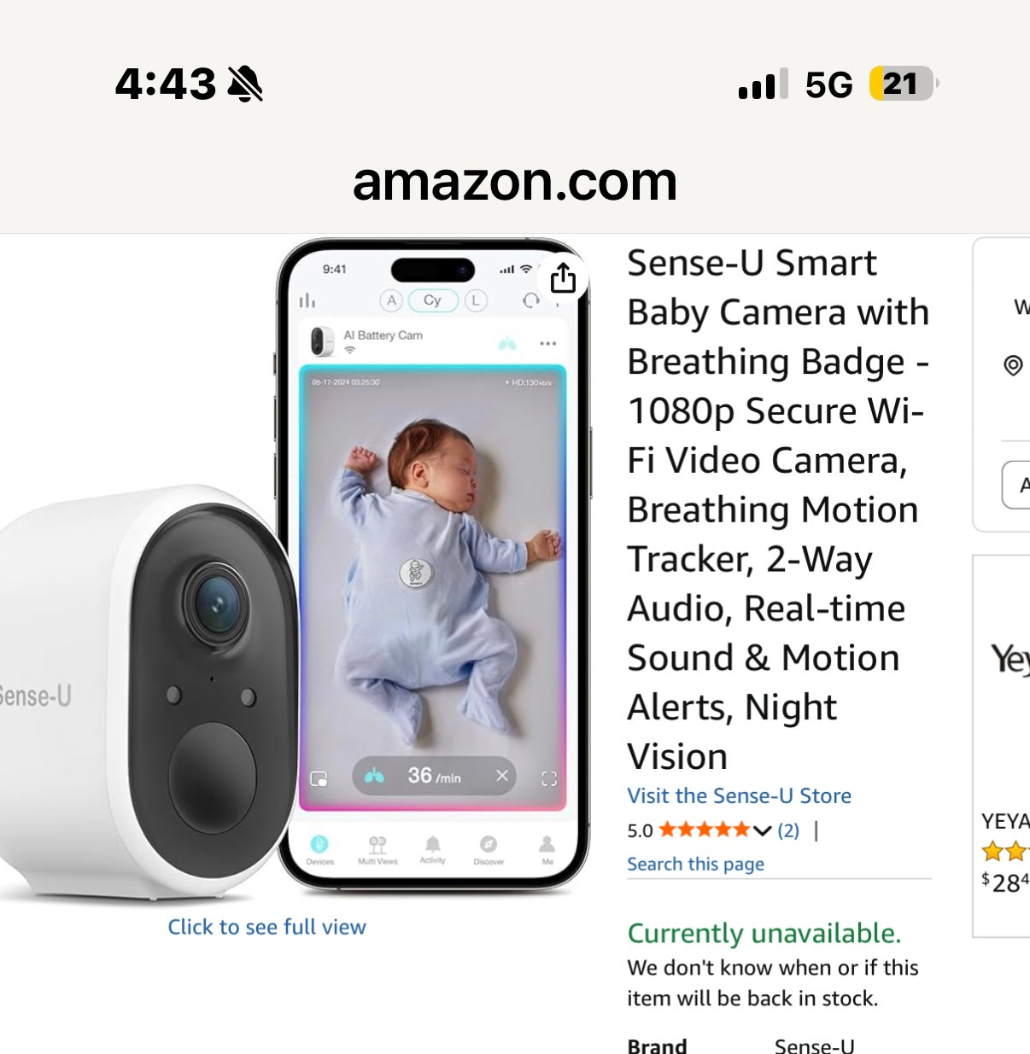The width and height of the screenshot is (1030, 1054).
Task: Tap the share icon on product image
Action: click(563, 278)
